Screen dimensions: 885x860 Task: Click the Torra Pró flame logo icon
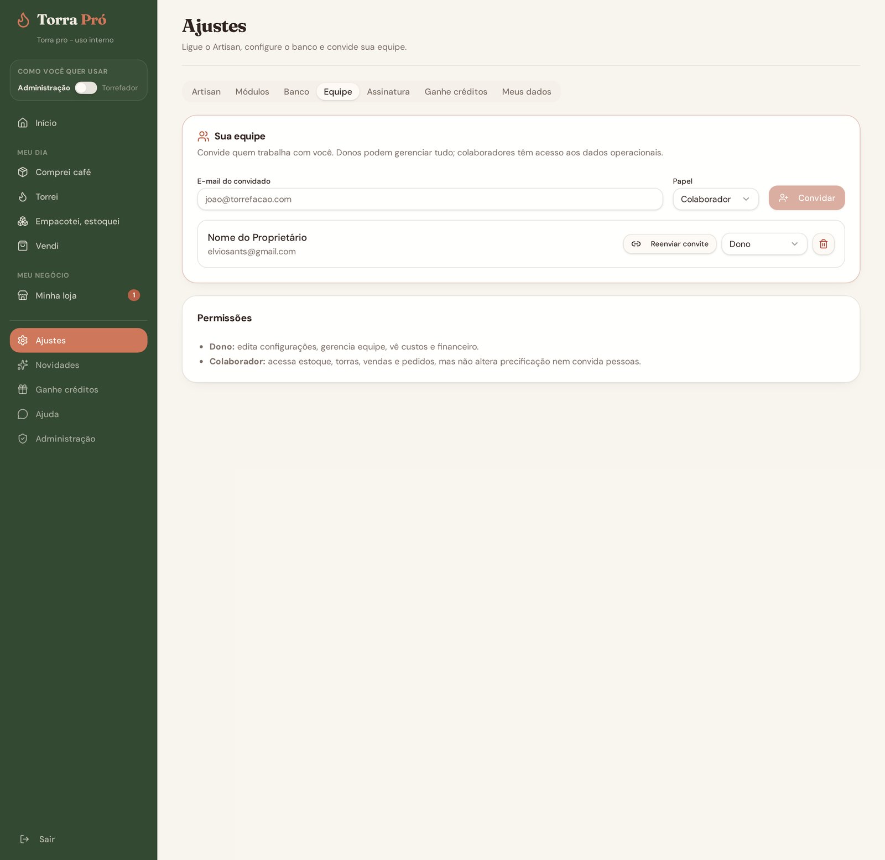[x=23, y=20]
